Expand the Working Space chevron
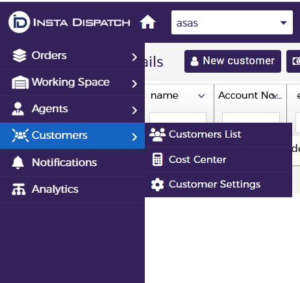Image resolution: width=300 pixels, height=283 pixels. [x=134, y=84]
